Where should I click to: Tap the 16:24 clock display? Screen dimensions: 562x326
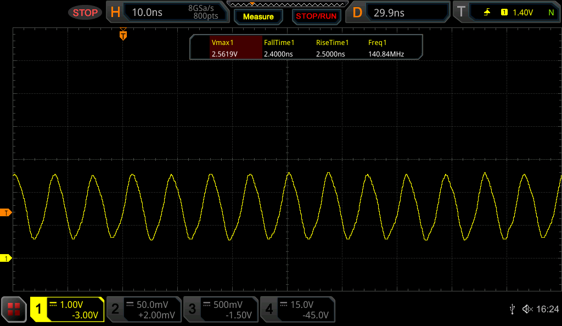(547, 309)
